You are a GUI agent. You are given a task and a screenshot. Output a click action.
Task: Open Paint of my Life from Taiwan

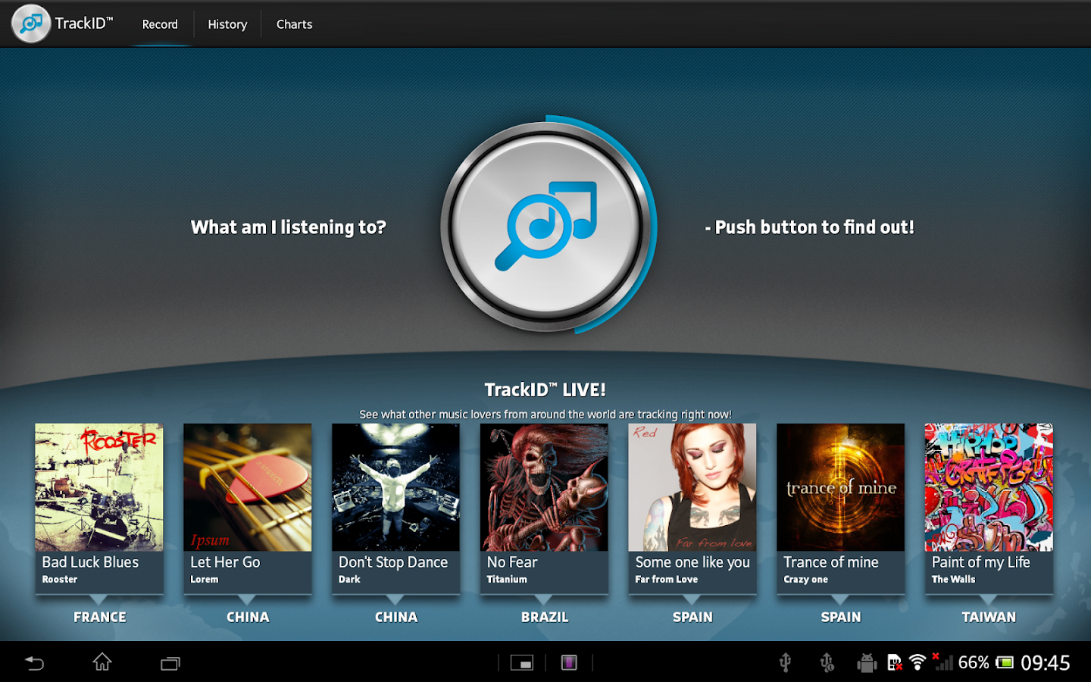click(988, 508)
